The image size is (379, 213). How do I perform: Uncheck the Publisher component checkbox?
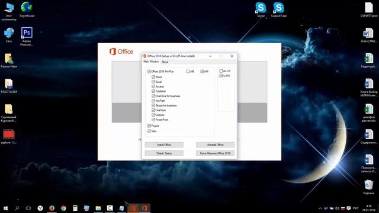point(153,91)
